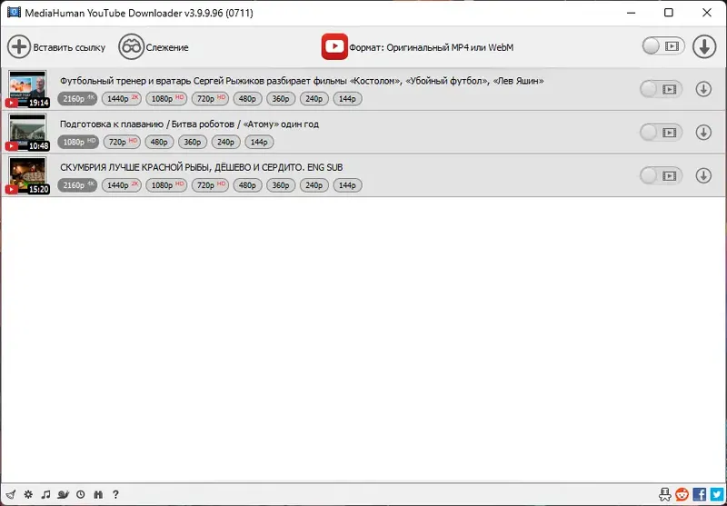Select 1080p HD for the СКУМБРИЯ video
Viewport: 727px width, 506px height.
tap(166, 185)
